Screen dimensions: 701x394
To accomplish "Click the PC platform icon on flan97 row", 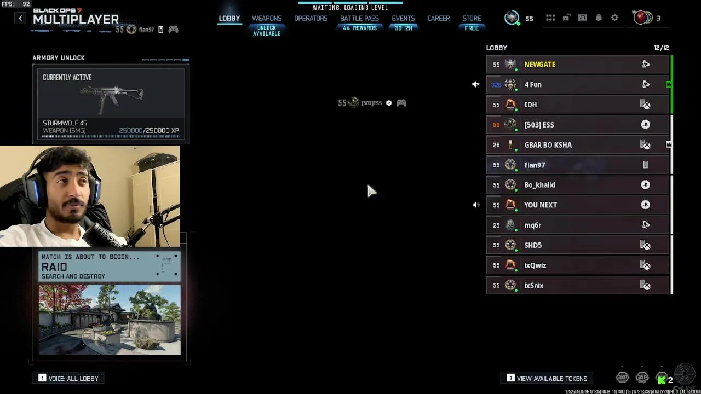I will tap(646, 165).
